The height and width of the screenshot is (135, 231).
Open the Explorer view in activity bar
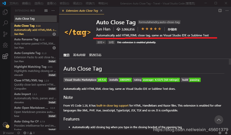5,12
